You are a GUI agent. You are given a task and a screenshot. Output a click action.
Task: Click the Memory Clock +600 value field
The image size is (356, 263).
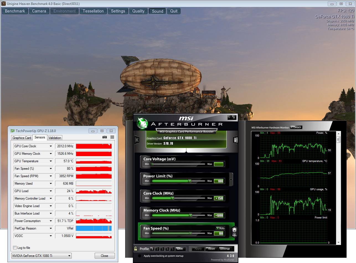pos(219,215)
